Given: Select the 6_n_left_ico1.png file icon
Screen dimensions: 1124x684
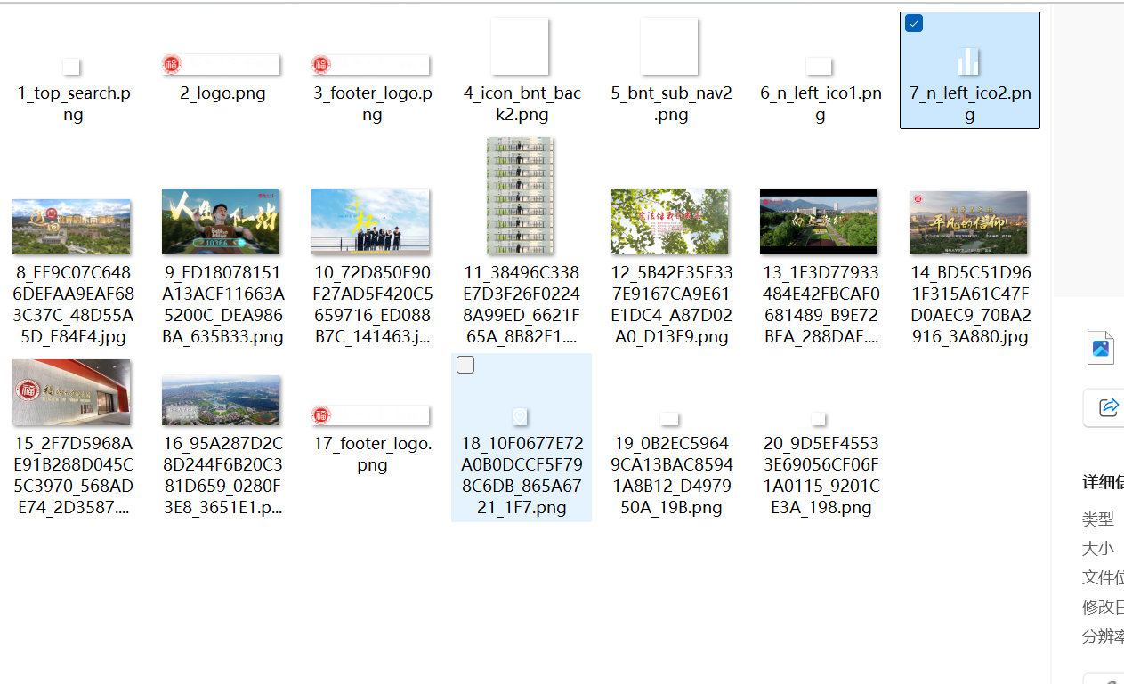Looking at the screenshot, I should click(x=819, y=67).
